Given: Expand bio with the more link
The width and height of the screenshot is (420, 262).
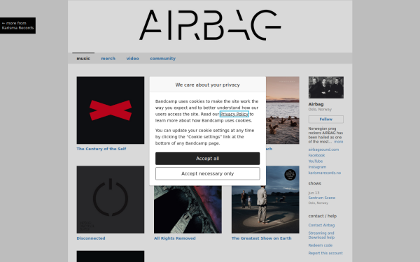Looking at the screenshot, I should (339, 142).
